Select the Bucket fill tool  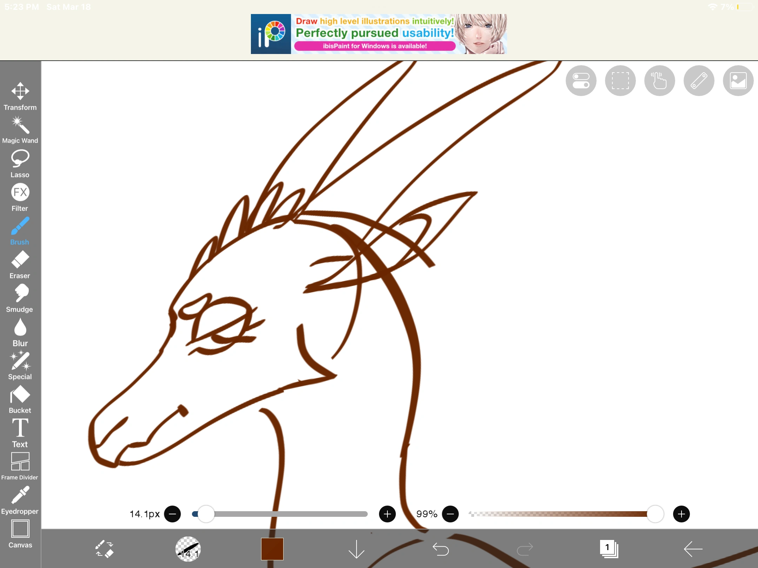20,399
